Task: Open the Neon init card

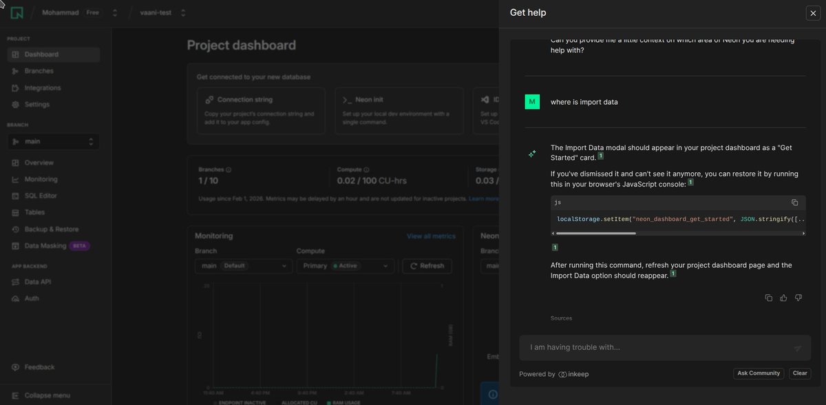Action: tap(399, 111)
